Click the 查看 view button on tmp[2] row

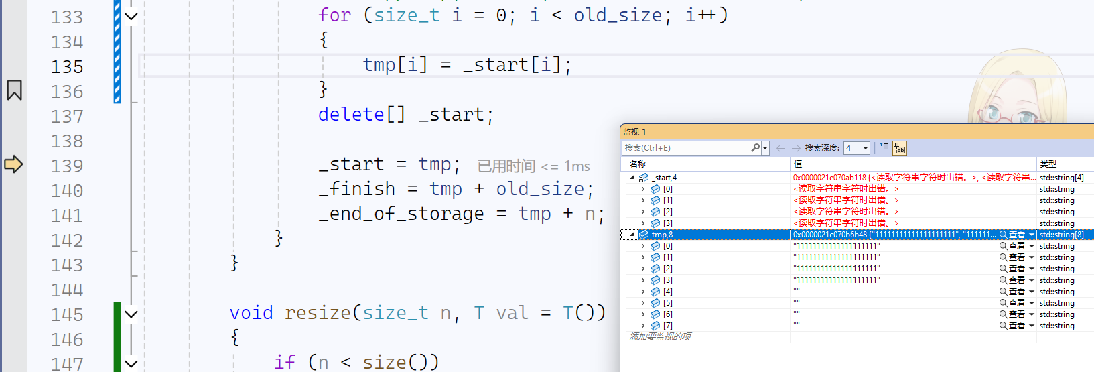point(1017,269)
